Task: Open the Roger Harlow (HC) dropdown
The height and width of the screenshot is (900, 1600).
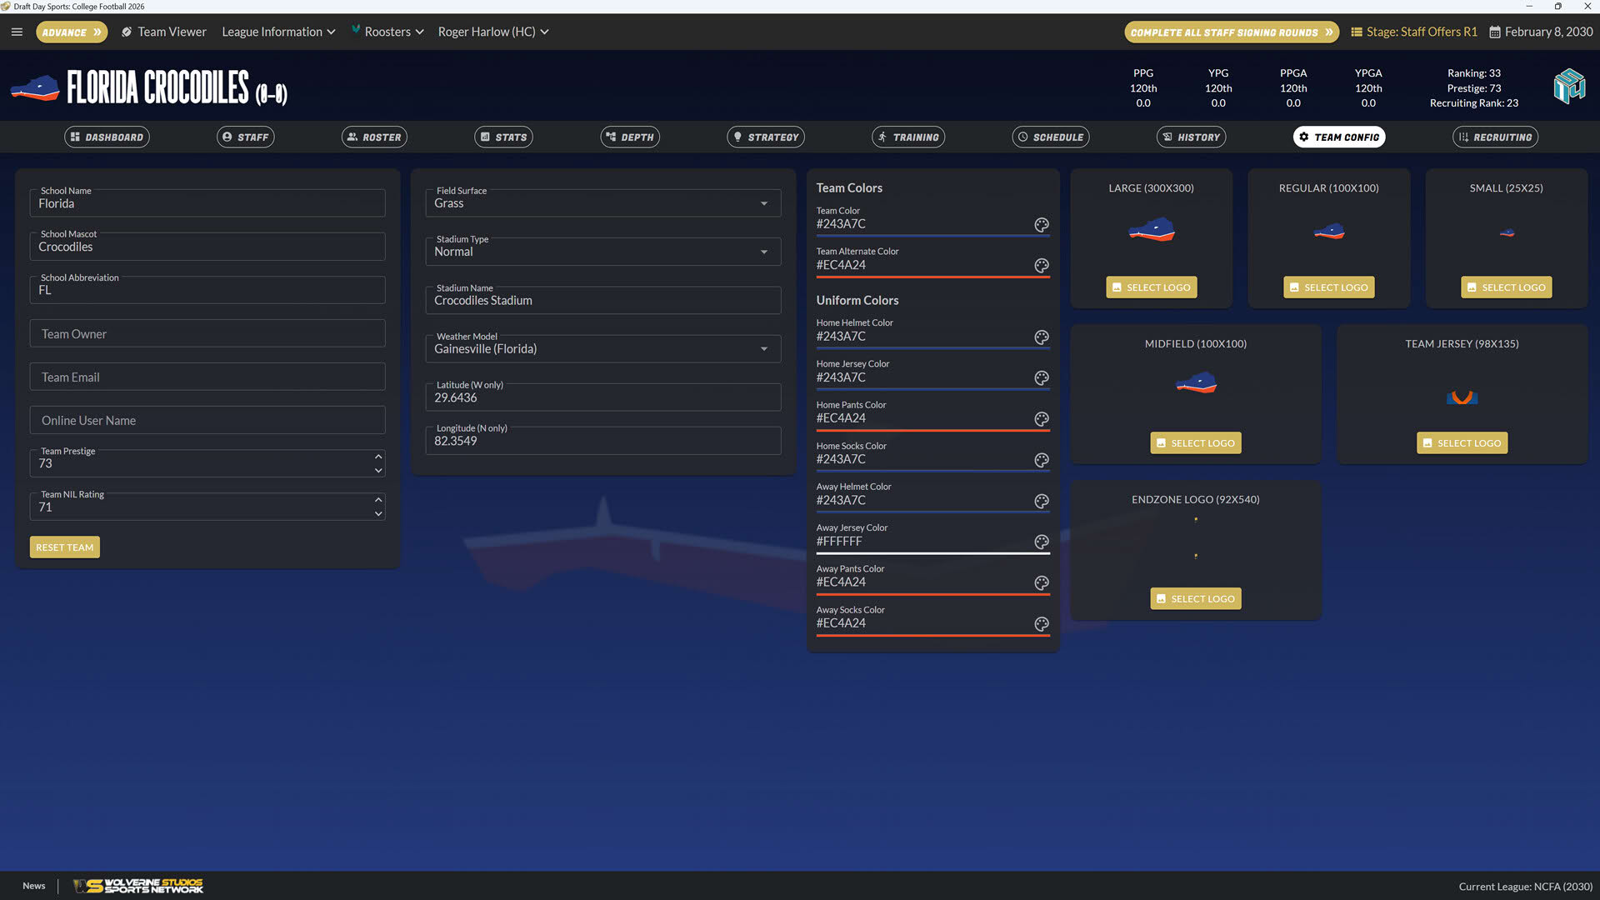Action: pyautogui.click(x=493, y=32)
